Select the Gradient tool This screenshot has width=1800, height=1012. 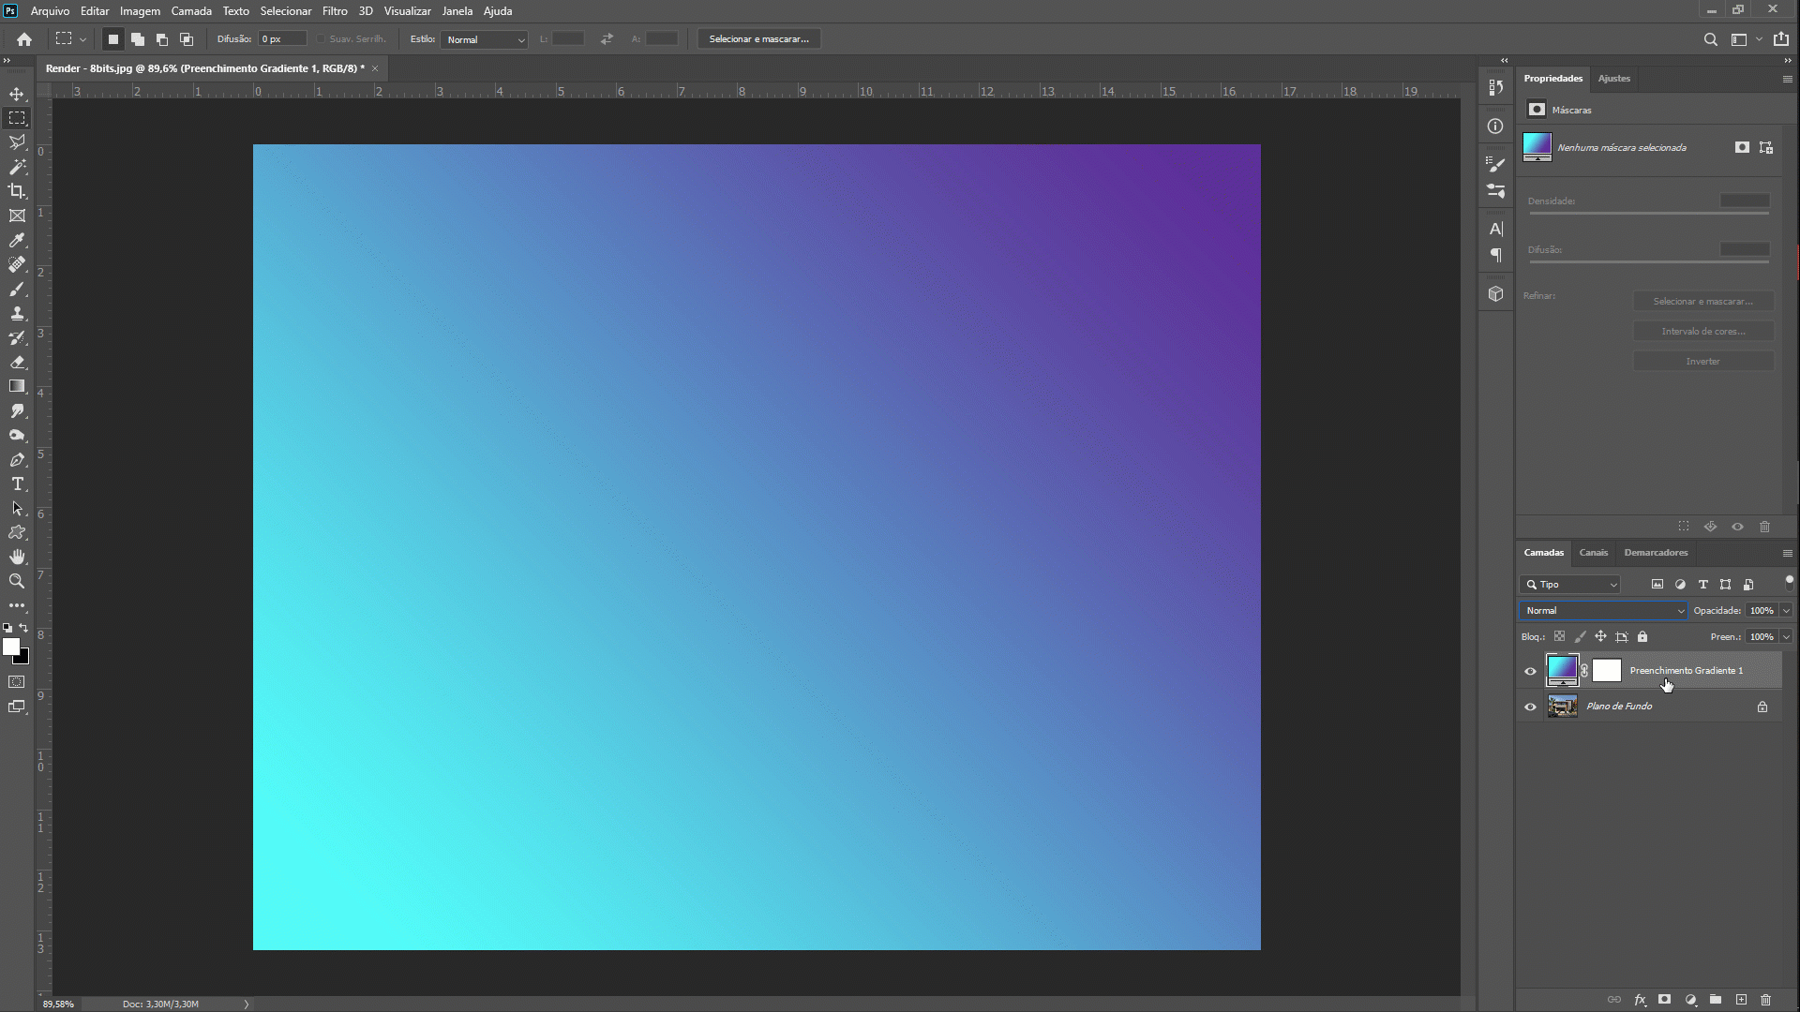tap(17, 386)
